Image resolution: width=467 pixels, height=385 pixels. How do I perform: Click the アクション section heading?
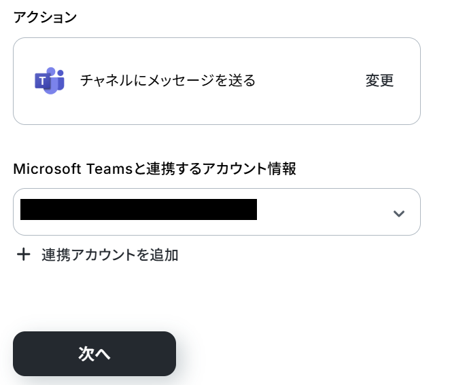[45, 17]
